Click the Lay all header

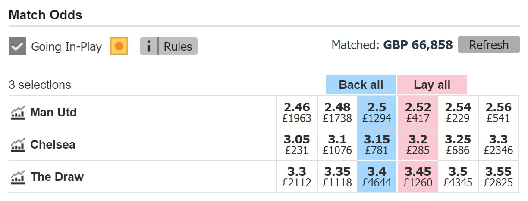pos(432,85)
